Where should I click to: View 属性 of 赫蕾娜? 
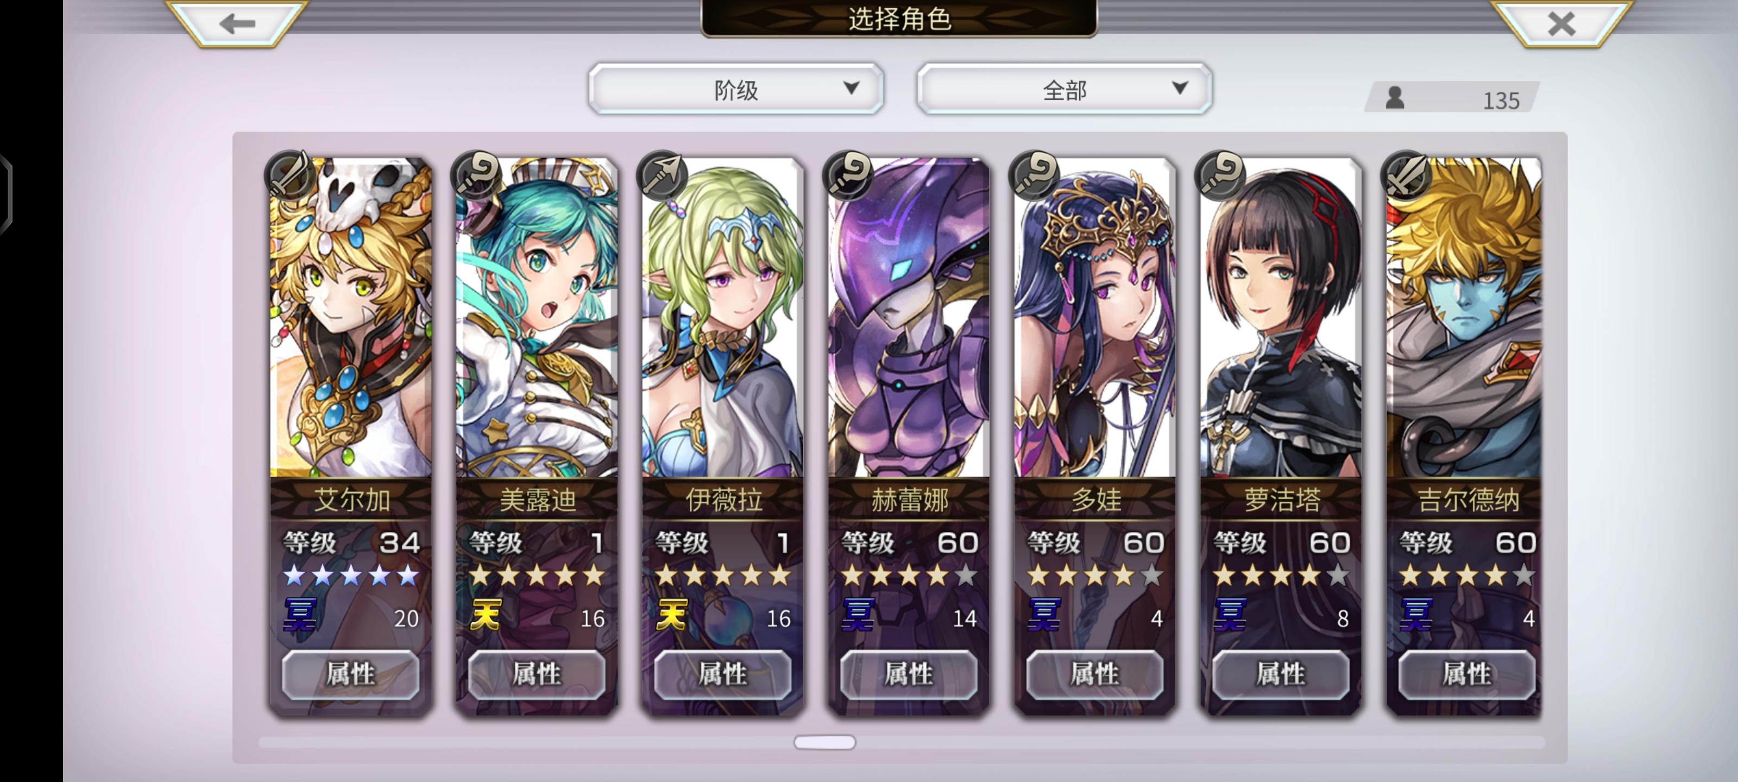(908, 674)
